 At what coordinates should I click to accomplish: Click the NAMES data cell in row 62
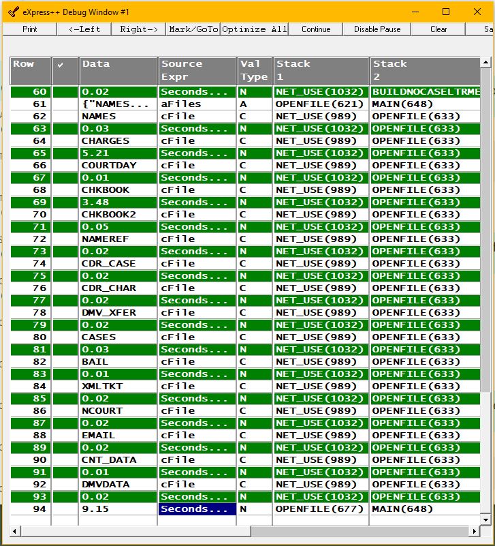(x=118, y=117)
